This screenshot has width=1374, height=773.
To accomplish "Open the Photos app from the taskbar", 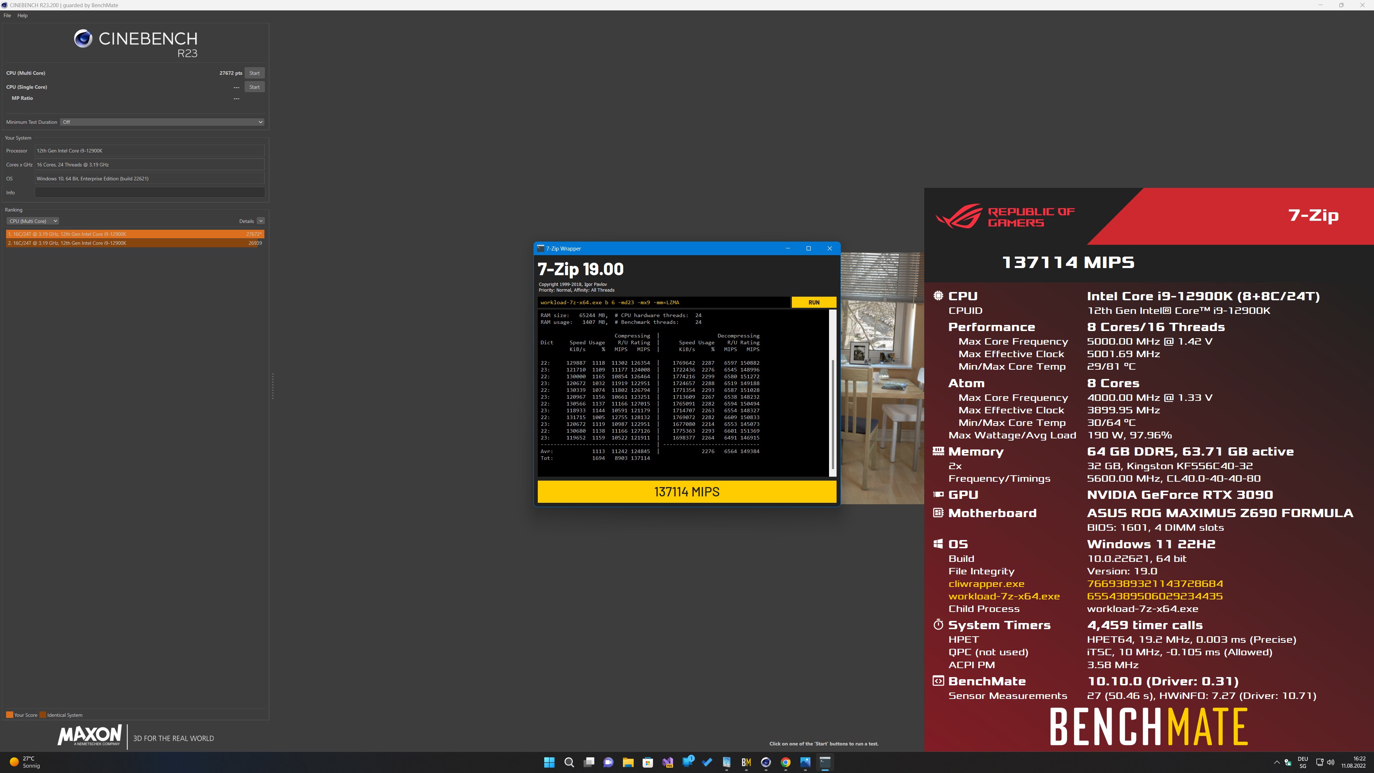I will 805,762.
